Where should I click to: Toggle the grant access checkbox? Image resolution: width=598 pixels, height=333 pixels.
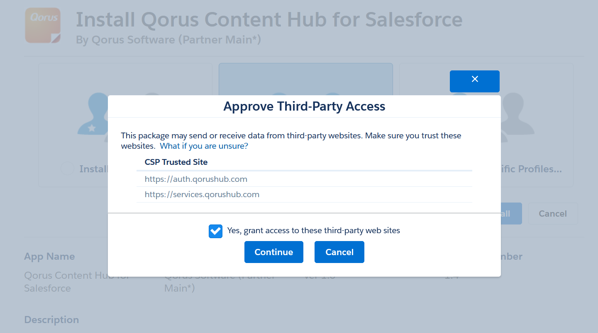[x=215, y=231]
